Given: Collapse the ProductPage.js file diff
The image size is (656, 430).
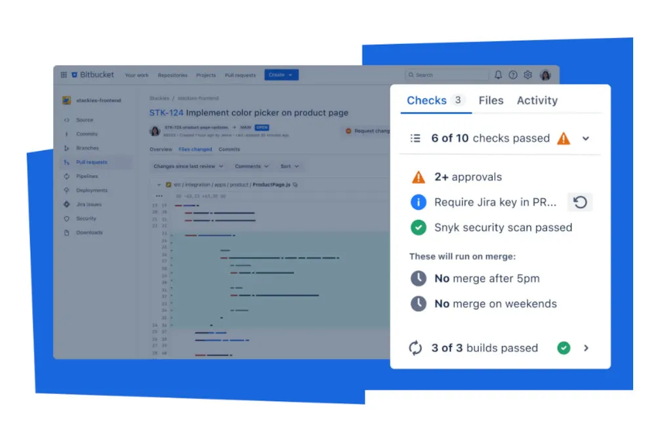Looking at the screenshot, I should click(159, 184).
